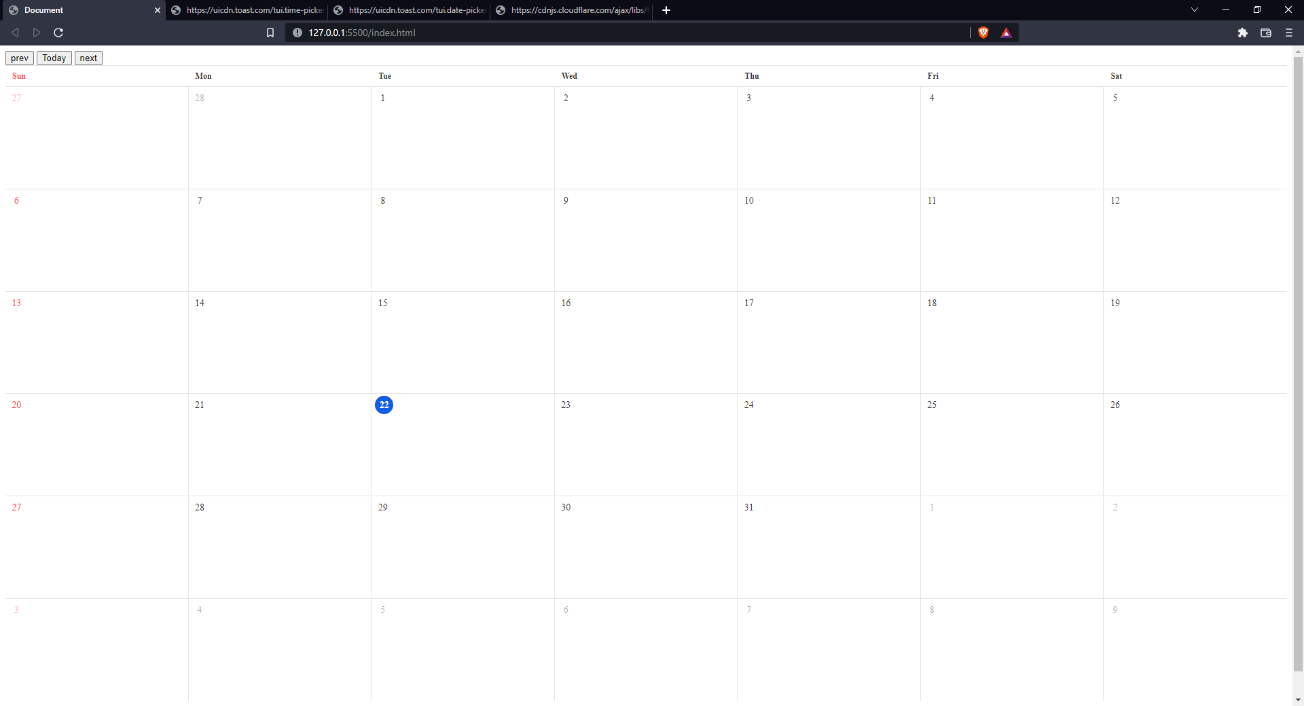
Task: Select today's highlighted date 22
Action: pos(384,405)
